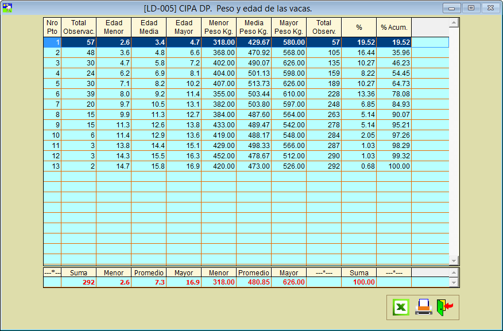Export table with the Excel icon
Viewport: 503px width, 331px height.
pyautogui.click(x=401, y=307)
